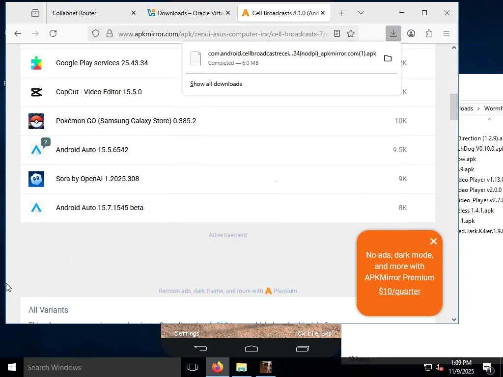The width and height of the screenshot is (503, 377).
Task: Tap the Android emulator home button
Action: pyautogui.click(x=251, y=349)
